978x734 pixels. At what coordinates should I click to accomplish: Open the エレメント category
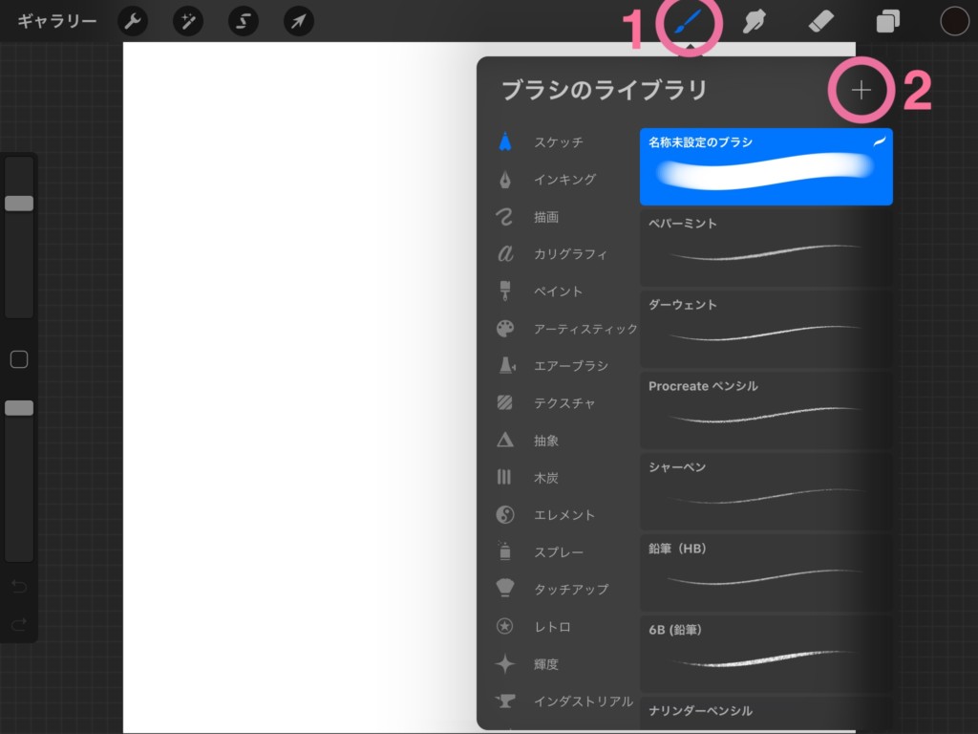click(x=564, y=515)
